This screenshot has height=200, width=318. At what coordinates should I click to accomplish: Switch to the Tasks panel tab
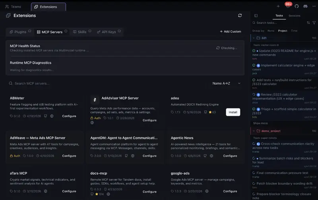(x=279, y=16)
